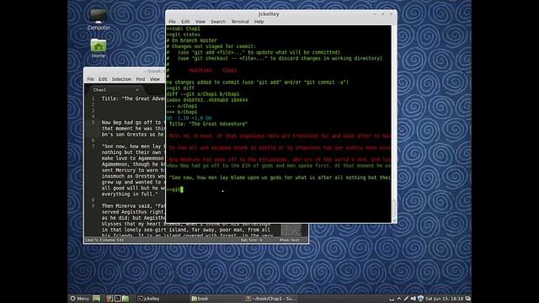Switch to the book taskbar window
The image size is (539, 303).
click(200, 299)
